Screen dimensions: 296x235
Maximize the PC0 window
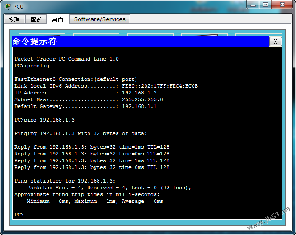click(265, 5)
